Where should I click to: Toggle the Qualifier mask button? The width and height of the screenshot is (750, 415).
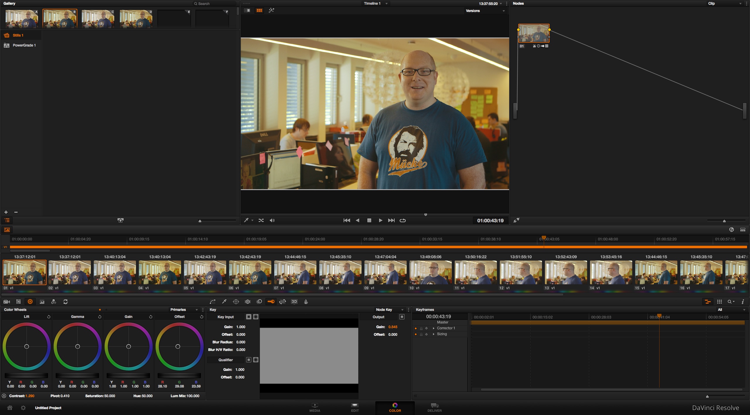click(256, 360)
